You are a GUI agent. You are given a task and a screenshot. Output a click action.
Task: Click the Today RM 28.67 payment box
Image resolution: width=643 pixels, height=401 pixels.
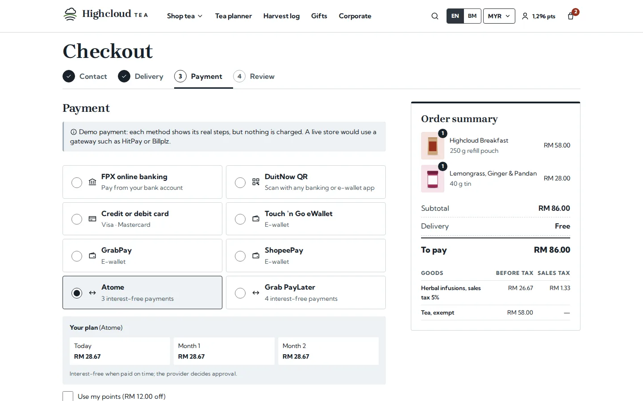point(120,351)
